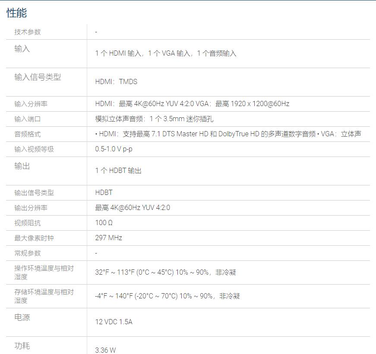Click the 性能 section heading
This screenshot has width=376, height=354.
(x=16, y=13)
